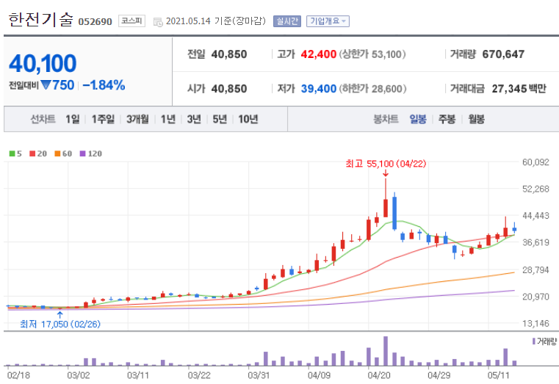Click the 60,092 price axis label

tap(535, 162)
